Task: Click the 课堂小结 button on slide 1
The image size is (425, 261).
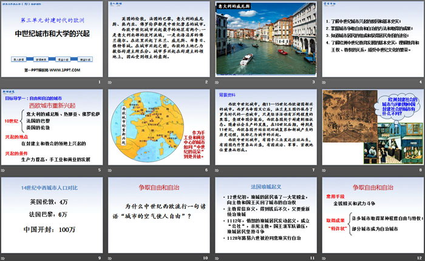Action: 64,61
